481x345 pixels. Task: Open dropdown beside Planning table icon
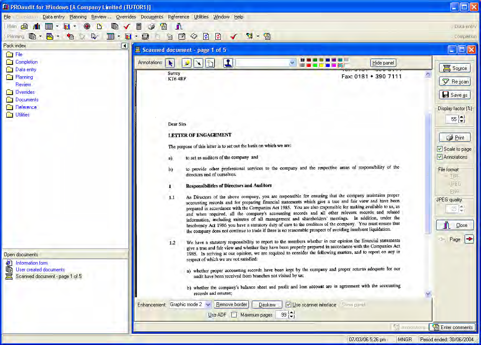click(x=119, y=36)
